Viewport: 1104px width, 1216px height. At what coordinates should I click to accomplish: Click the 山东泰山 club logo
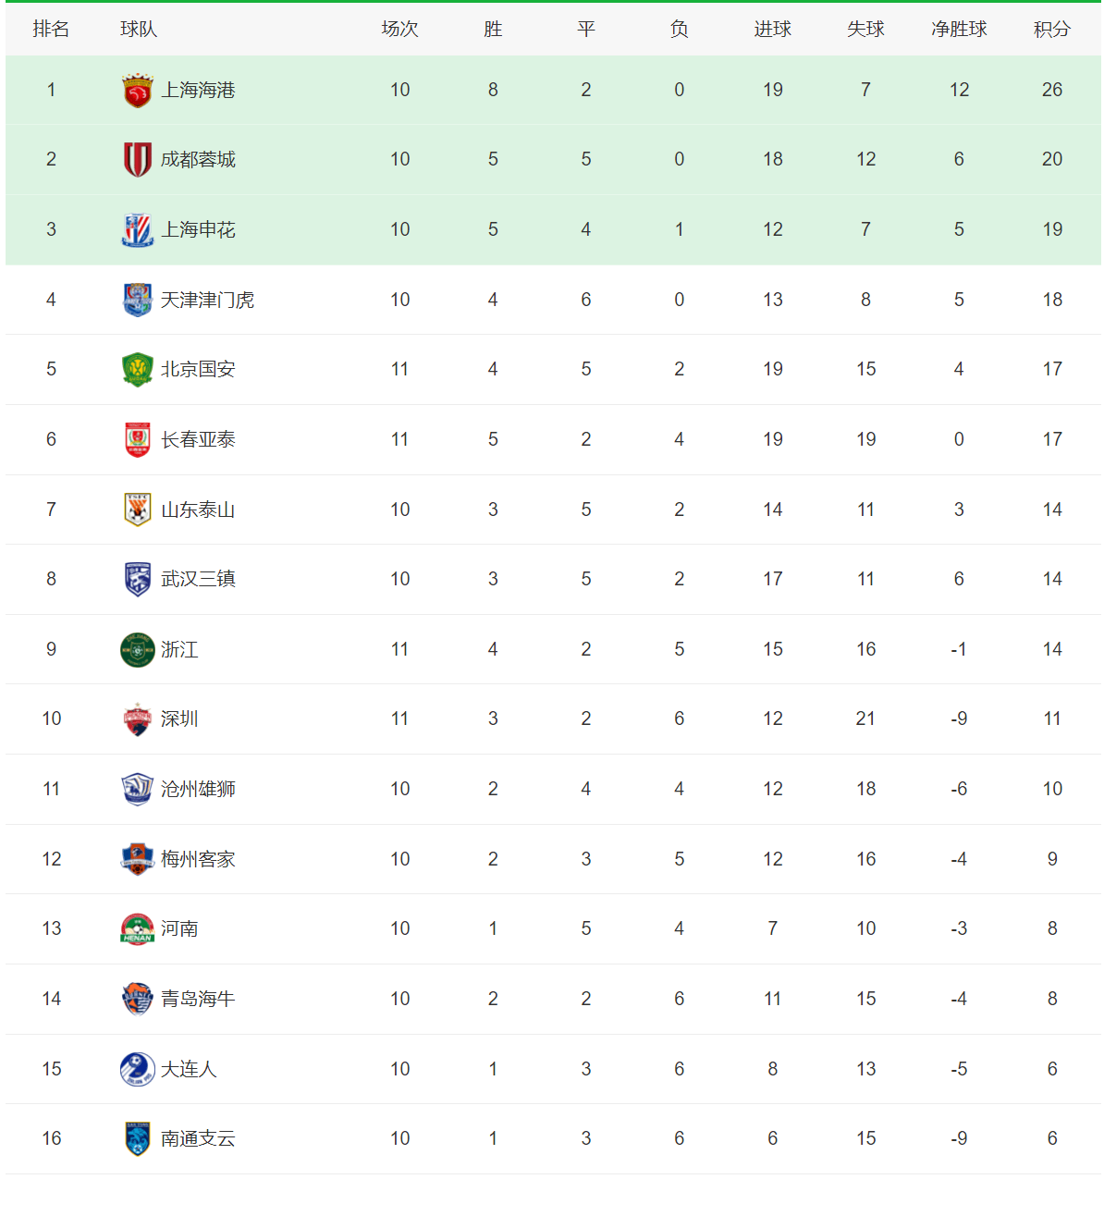click(138, 510)
